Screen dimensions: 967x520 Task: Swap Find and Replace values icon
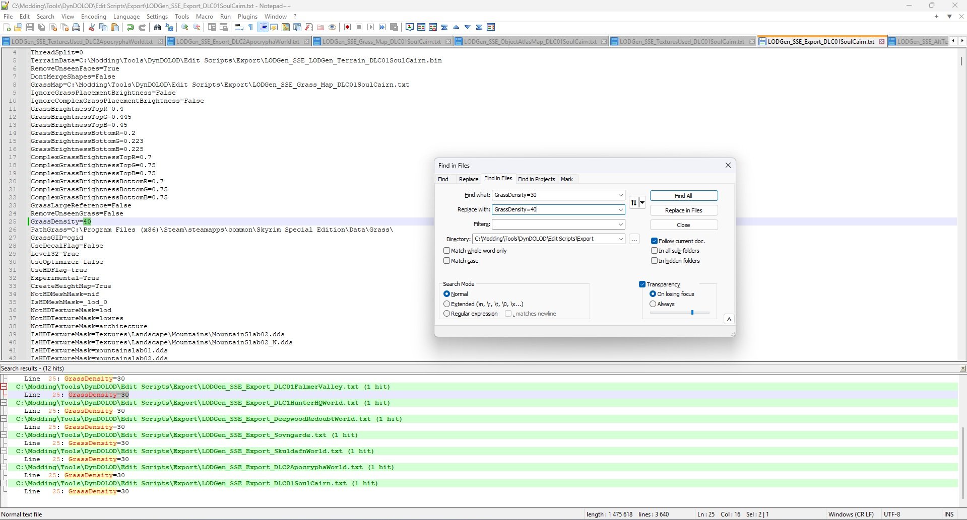[634, 202]
